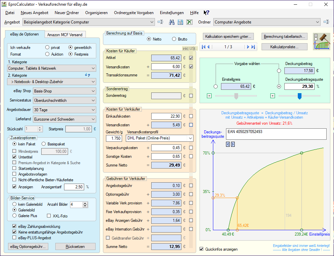Switch to the Amazon MCF Versand tab

tap(64, 35)
